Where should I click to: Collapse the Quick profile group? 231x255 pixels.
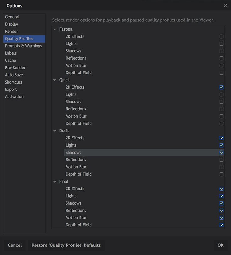tap(55, 80)
